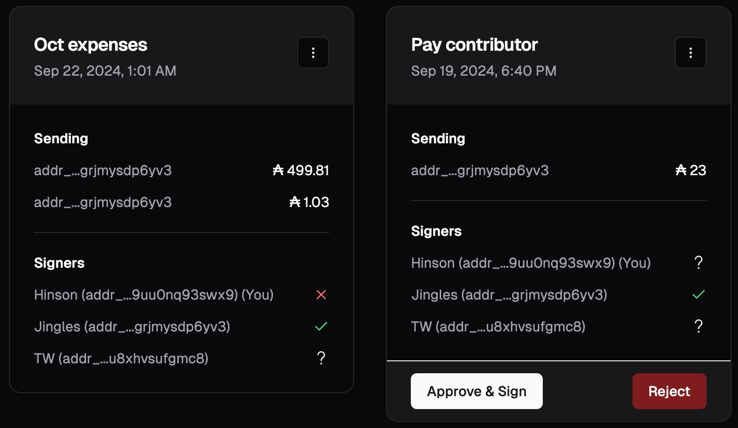Select the truncated sending address on Pay contributor
The image size is (738, 428).
tap(480, 170)
